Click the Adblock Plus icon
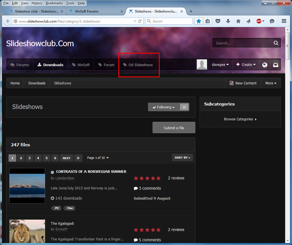Viewport: 292px width, 245px height. pyautogui.click(x=259, y=21)
